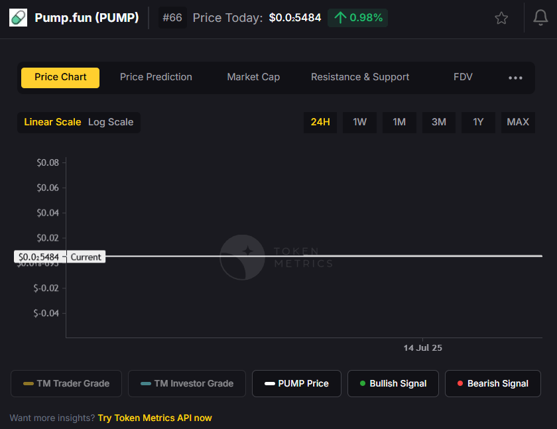The image size is (557, 429).
Task: Click the Current price label on chart
Action: [x=86, y=257]
